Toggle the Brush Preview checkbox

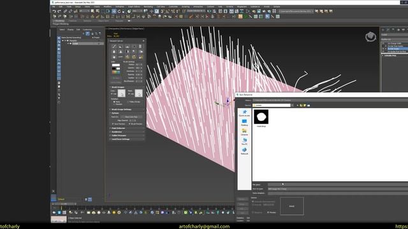click(x=129, y=124)
